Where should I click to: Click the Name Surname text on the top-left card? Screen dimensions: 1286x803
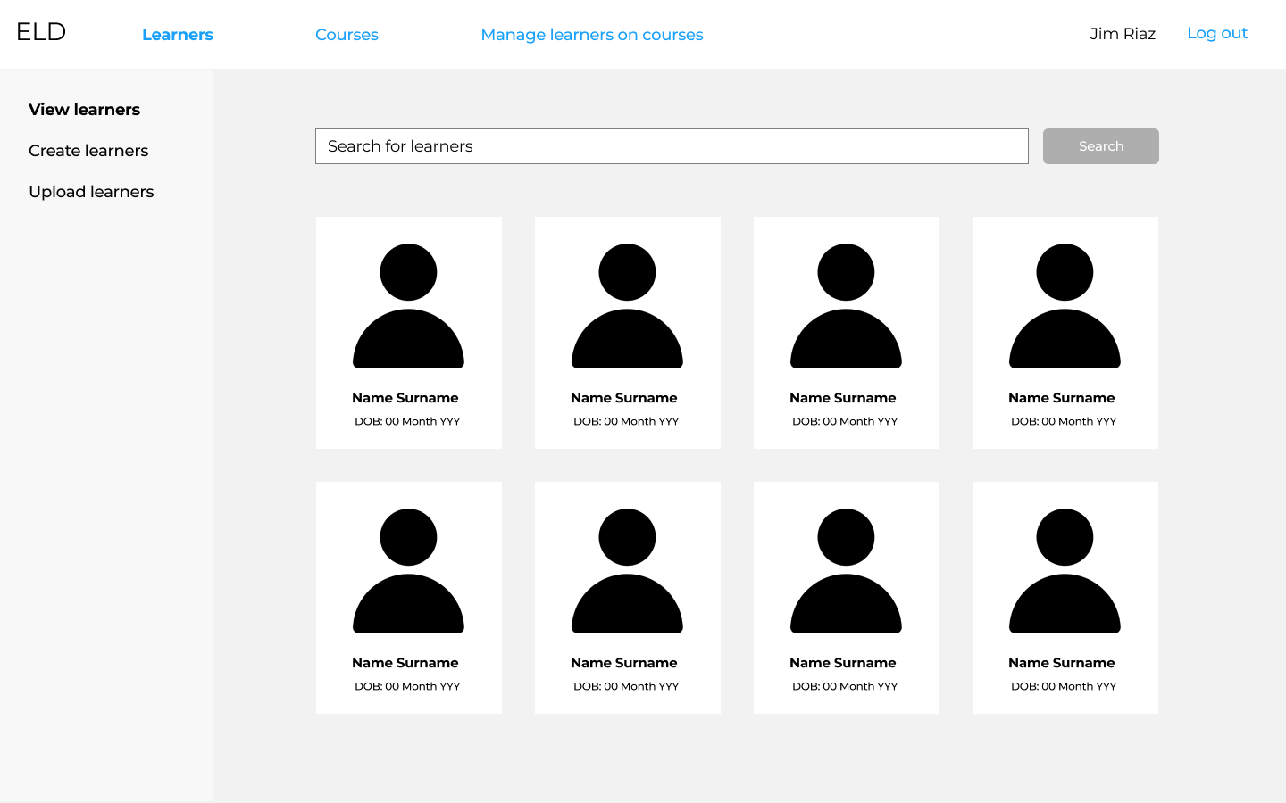point(405,398)
